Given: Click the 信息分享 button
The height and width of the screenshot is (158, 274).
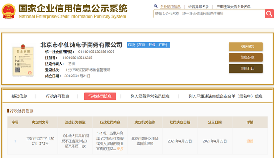Looking at the screenshot, I should tap(246, 58).
